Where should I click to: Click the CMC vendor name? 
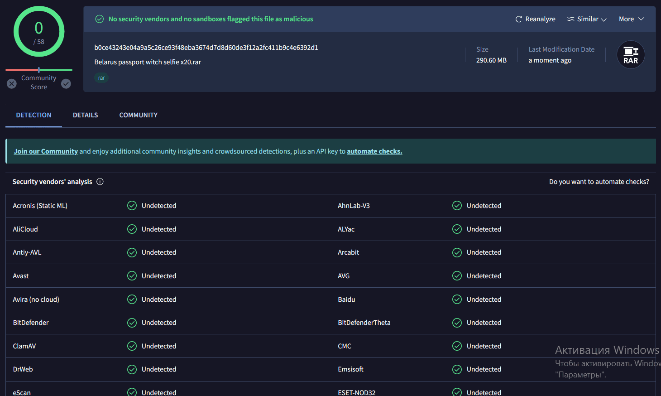345,346
